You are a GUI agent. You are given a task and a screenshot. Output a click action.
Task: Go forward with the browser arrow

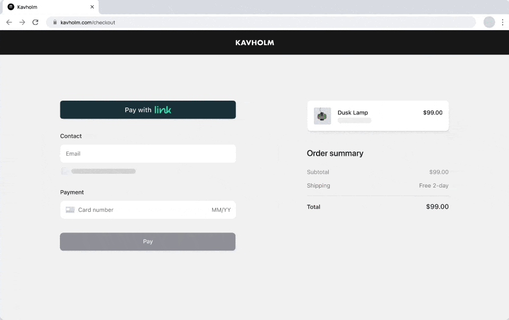click(x=22, y=22)
